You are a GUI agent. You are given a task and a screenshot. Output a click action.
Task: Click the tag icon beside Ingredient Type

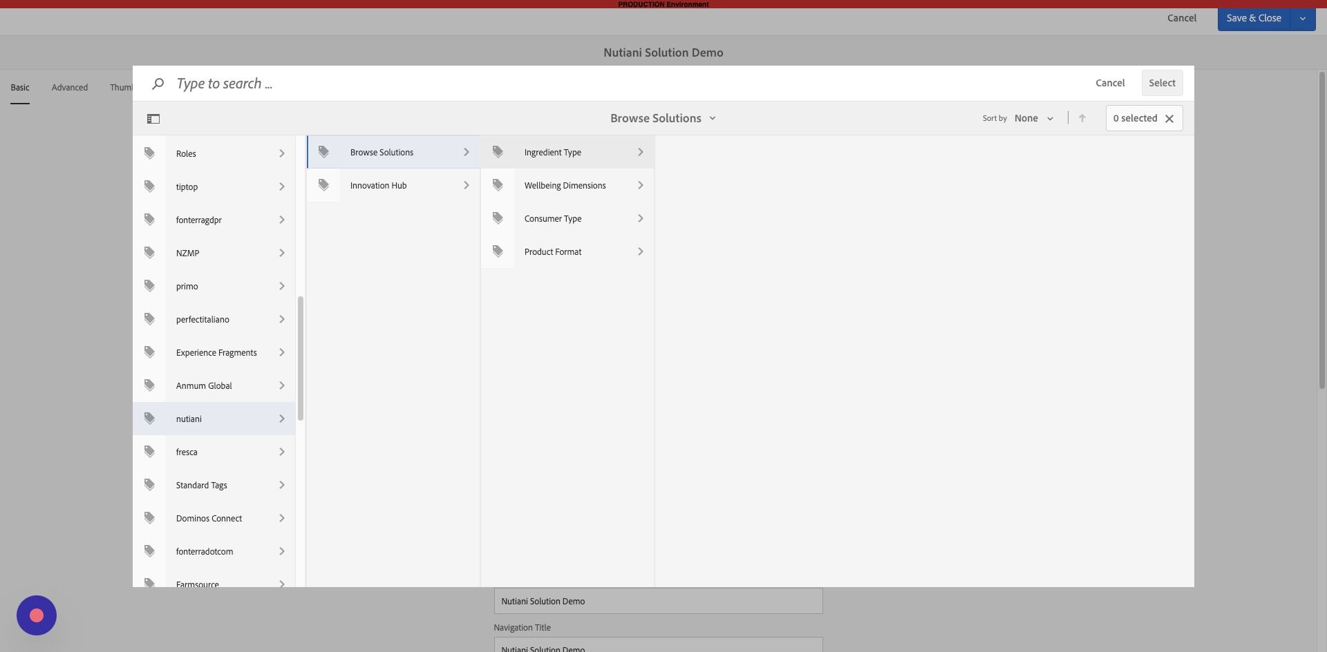[498, 152]
